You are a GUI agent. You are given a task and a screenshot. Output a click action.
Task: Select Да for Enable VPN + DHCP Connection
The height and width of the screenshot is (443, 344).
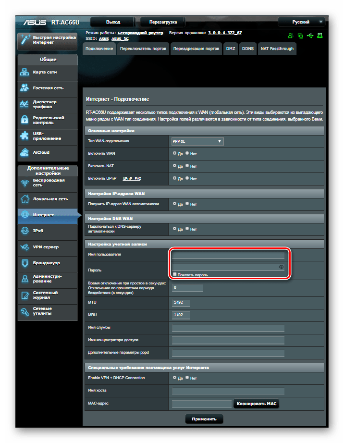point(174,378)
